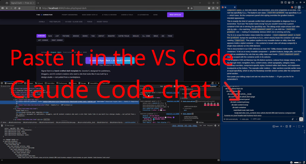306x164 pixels.
Task: Open a new browser tab with plus
Action: pyautogui.click(x=38, y=3)
